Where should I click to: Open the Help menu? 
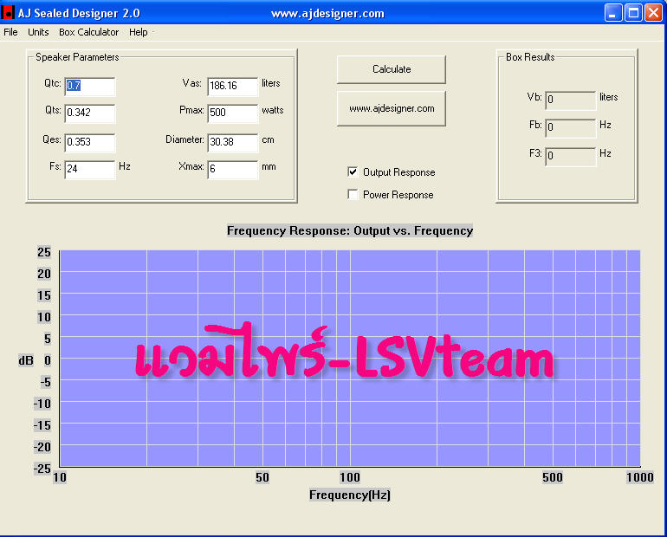tap(139, 32)
